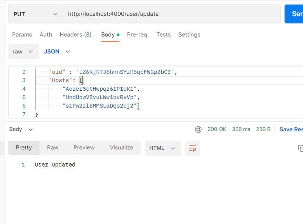Toggle line wrap icon
Screen dimensions: 303x224
[x=193, y=148]
